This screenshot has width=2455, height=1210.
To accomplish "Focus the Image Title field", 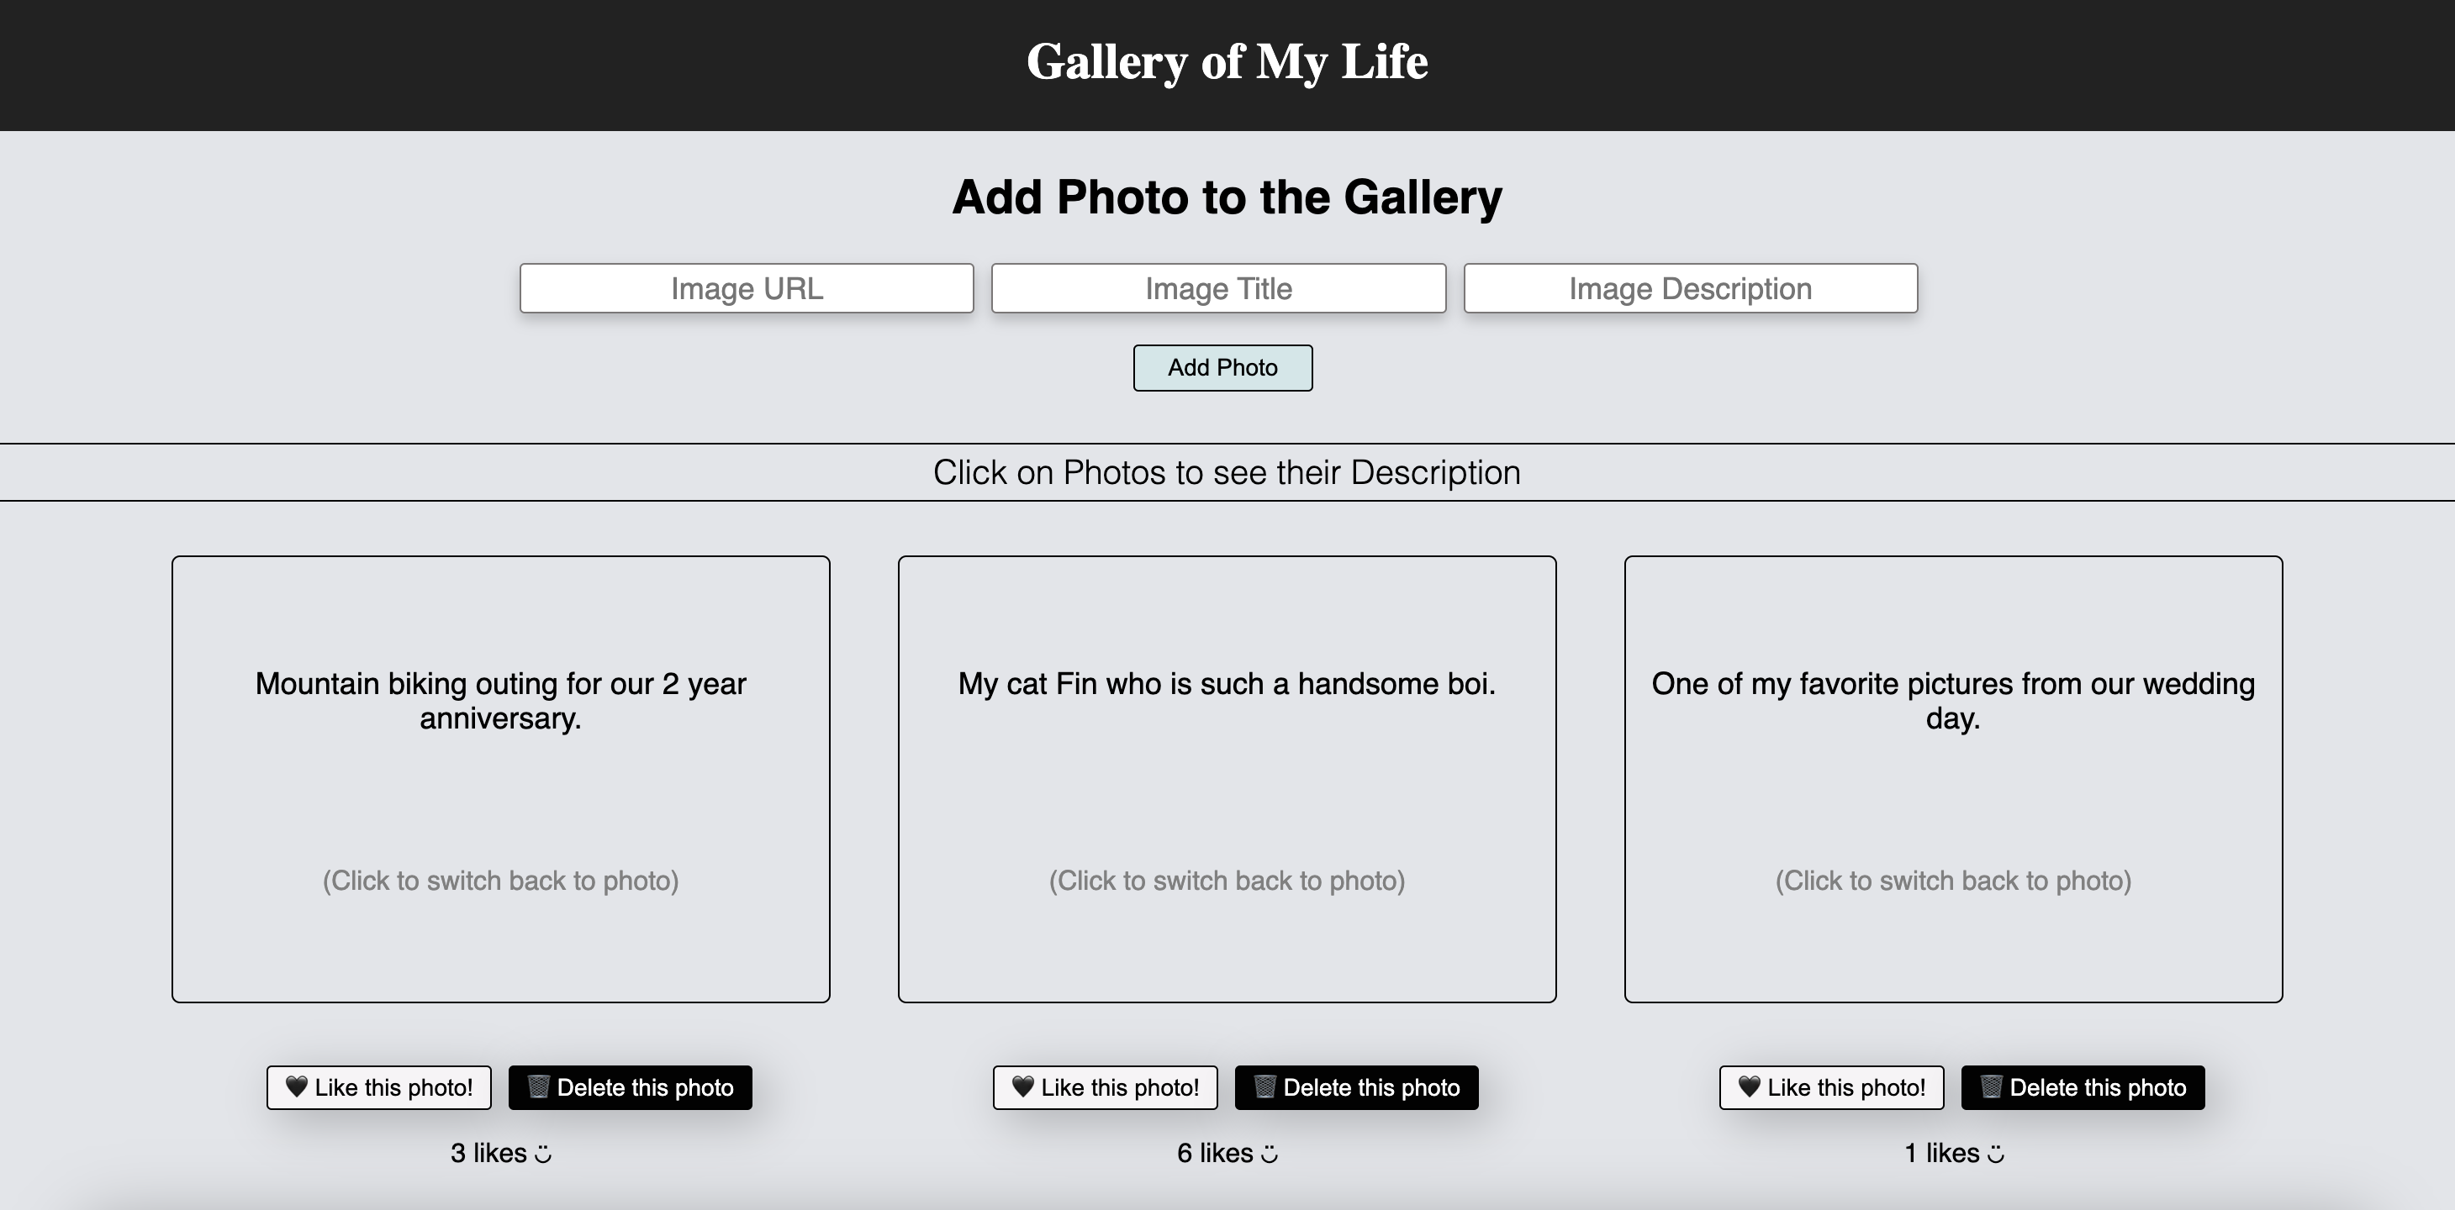I will coord(1219,287).
